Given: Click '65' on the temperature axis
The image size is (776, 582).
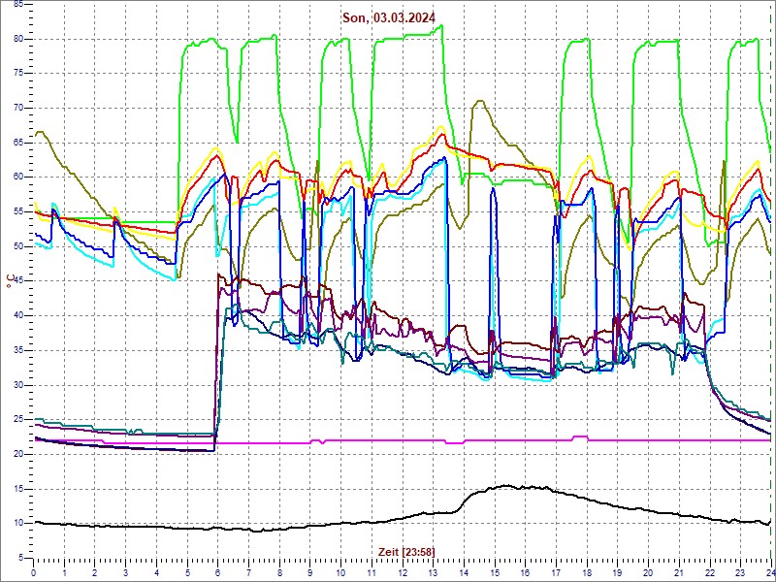Looking at the screenshot, I should click(18, 143).
